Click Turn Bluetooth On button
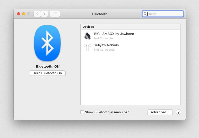Viewport: 199px width, 138px height. [48, 73]
